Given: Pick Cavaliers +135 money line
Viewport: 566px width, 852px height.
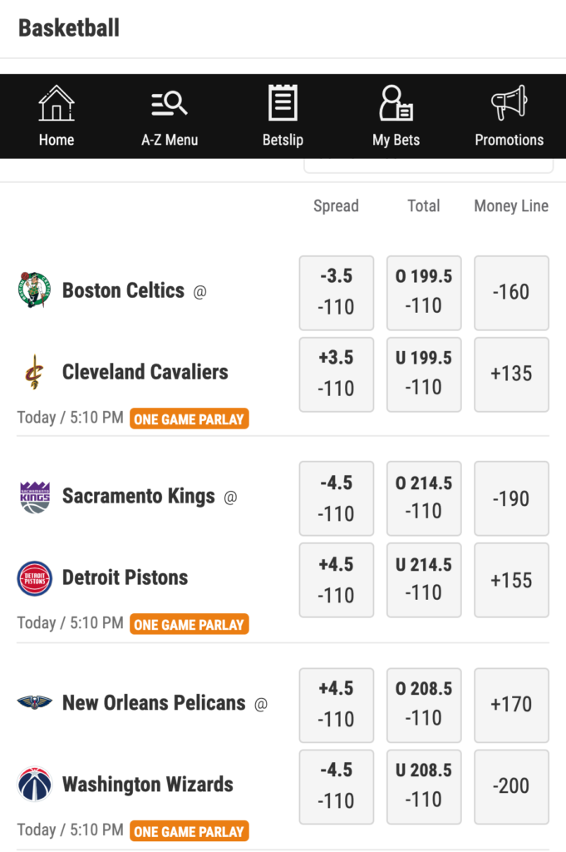Looking at the screenshot, I should [x=511, y=374].
